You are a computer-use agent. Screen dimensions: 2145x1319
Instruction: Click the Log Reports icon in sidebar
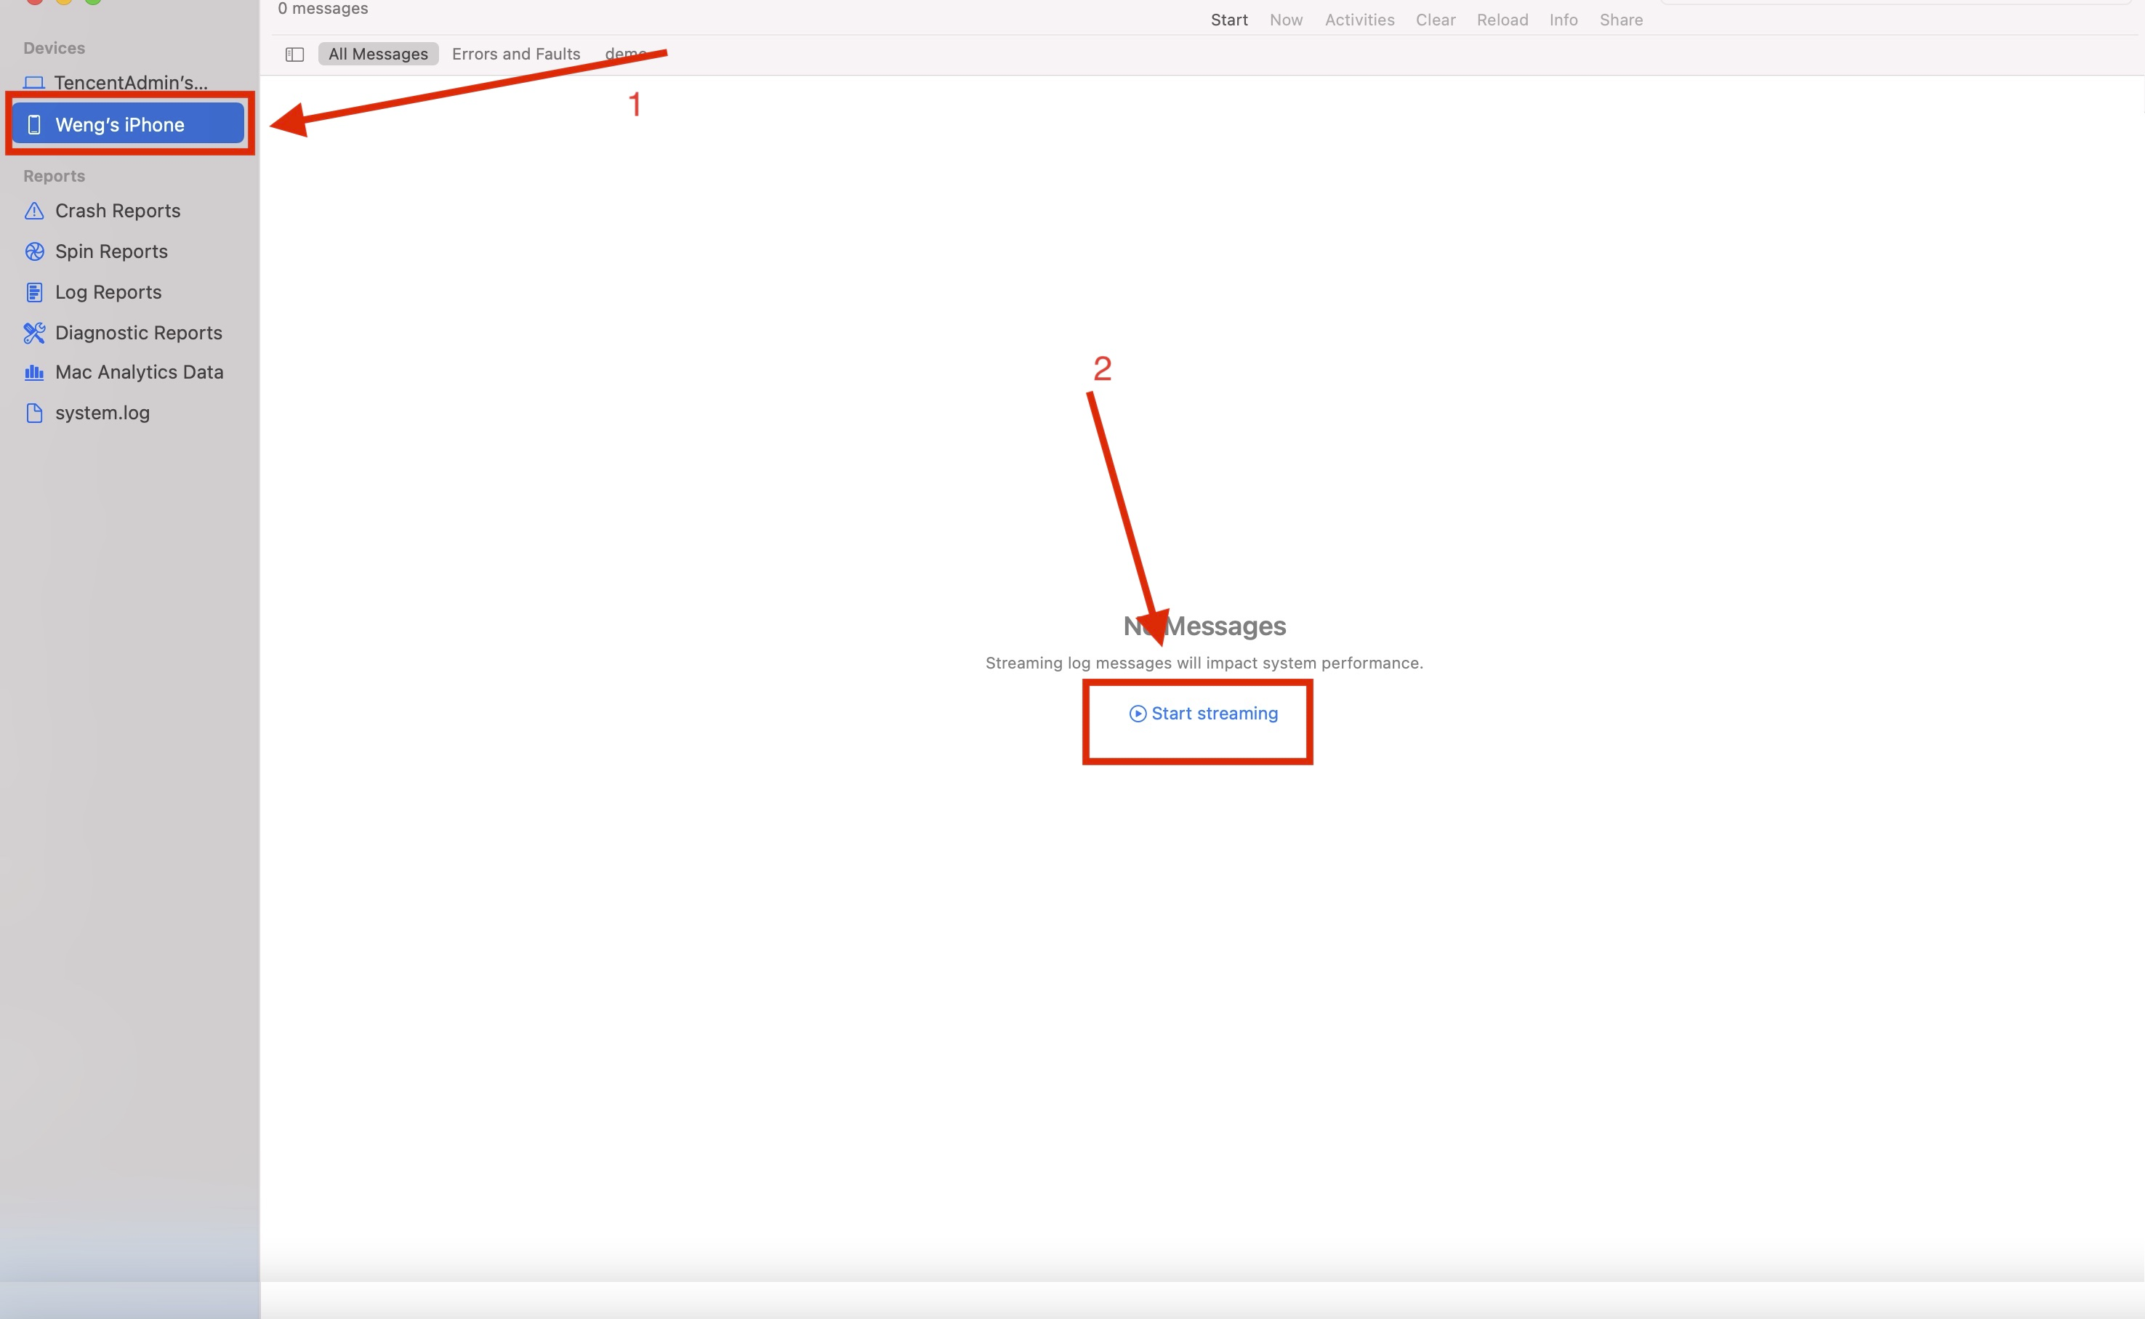click(33, 291)
